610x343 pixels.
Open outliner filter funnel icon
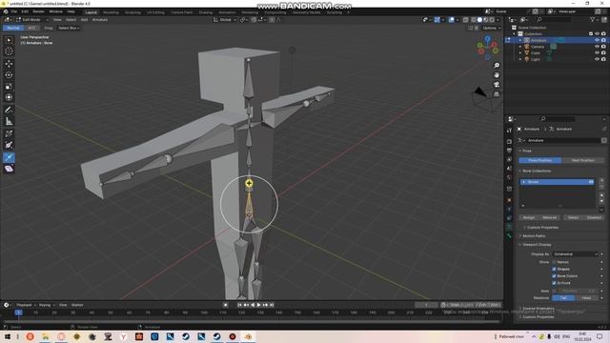(x=592, y=19)
